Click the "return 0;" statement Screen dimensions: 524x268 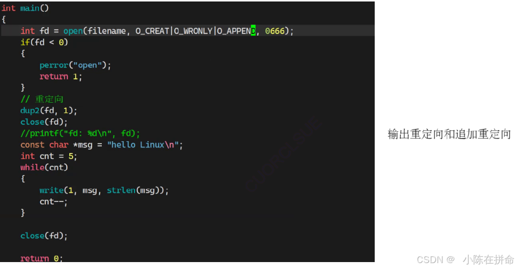pos(42,258)
